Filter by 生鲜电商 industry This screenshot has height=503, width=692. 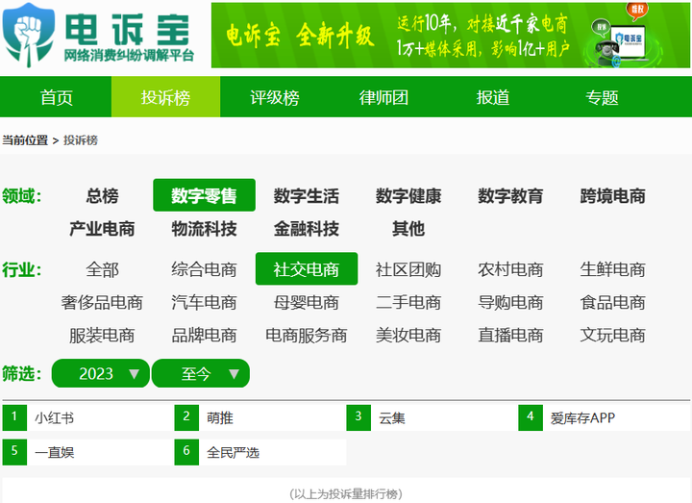(612, 269)
